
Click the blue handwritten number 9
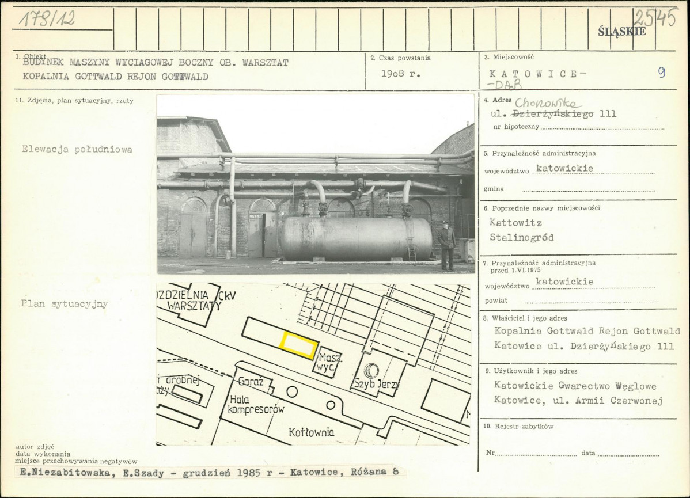coord(661,73)
